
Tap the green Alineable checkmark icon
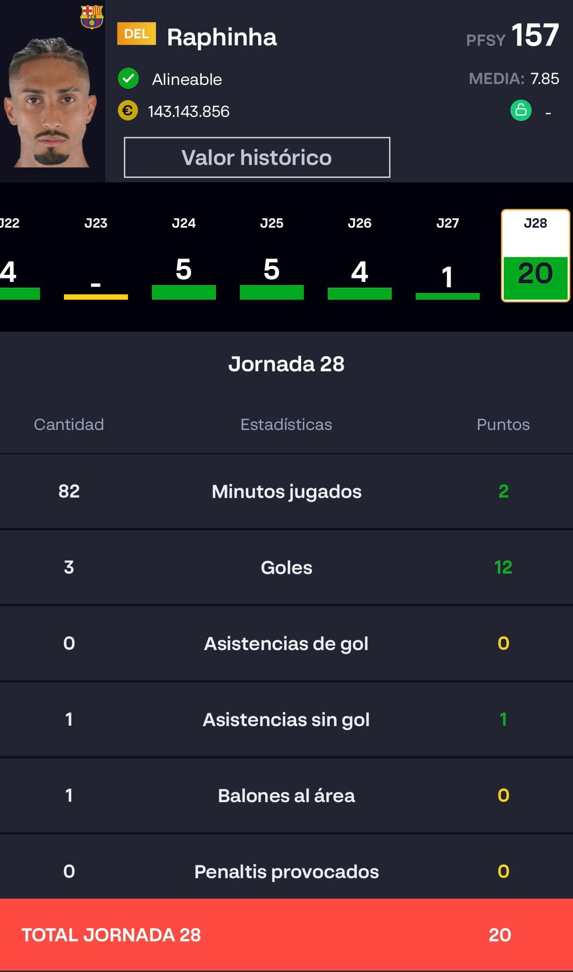[128, 79]
